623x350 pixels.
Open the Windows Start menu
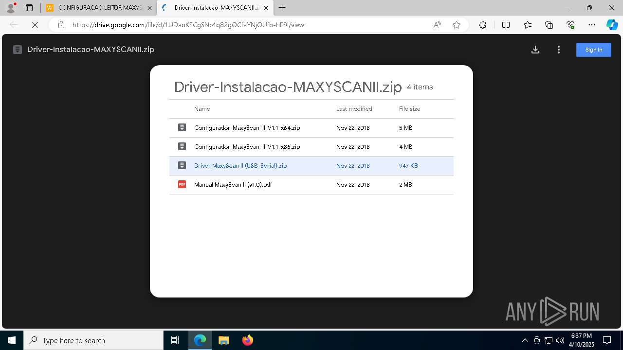point(12,340)
